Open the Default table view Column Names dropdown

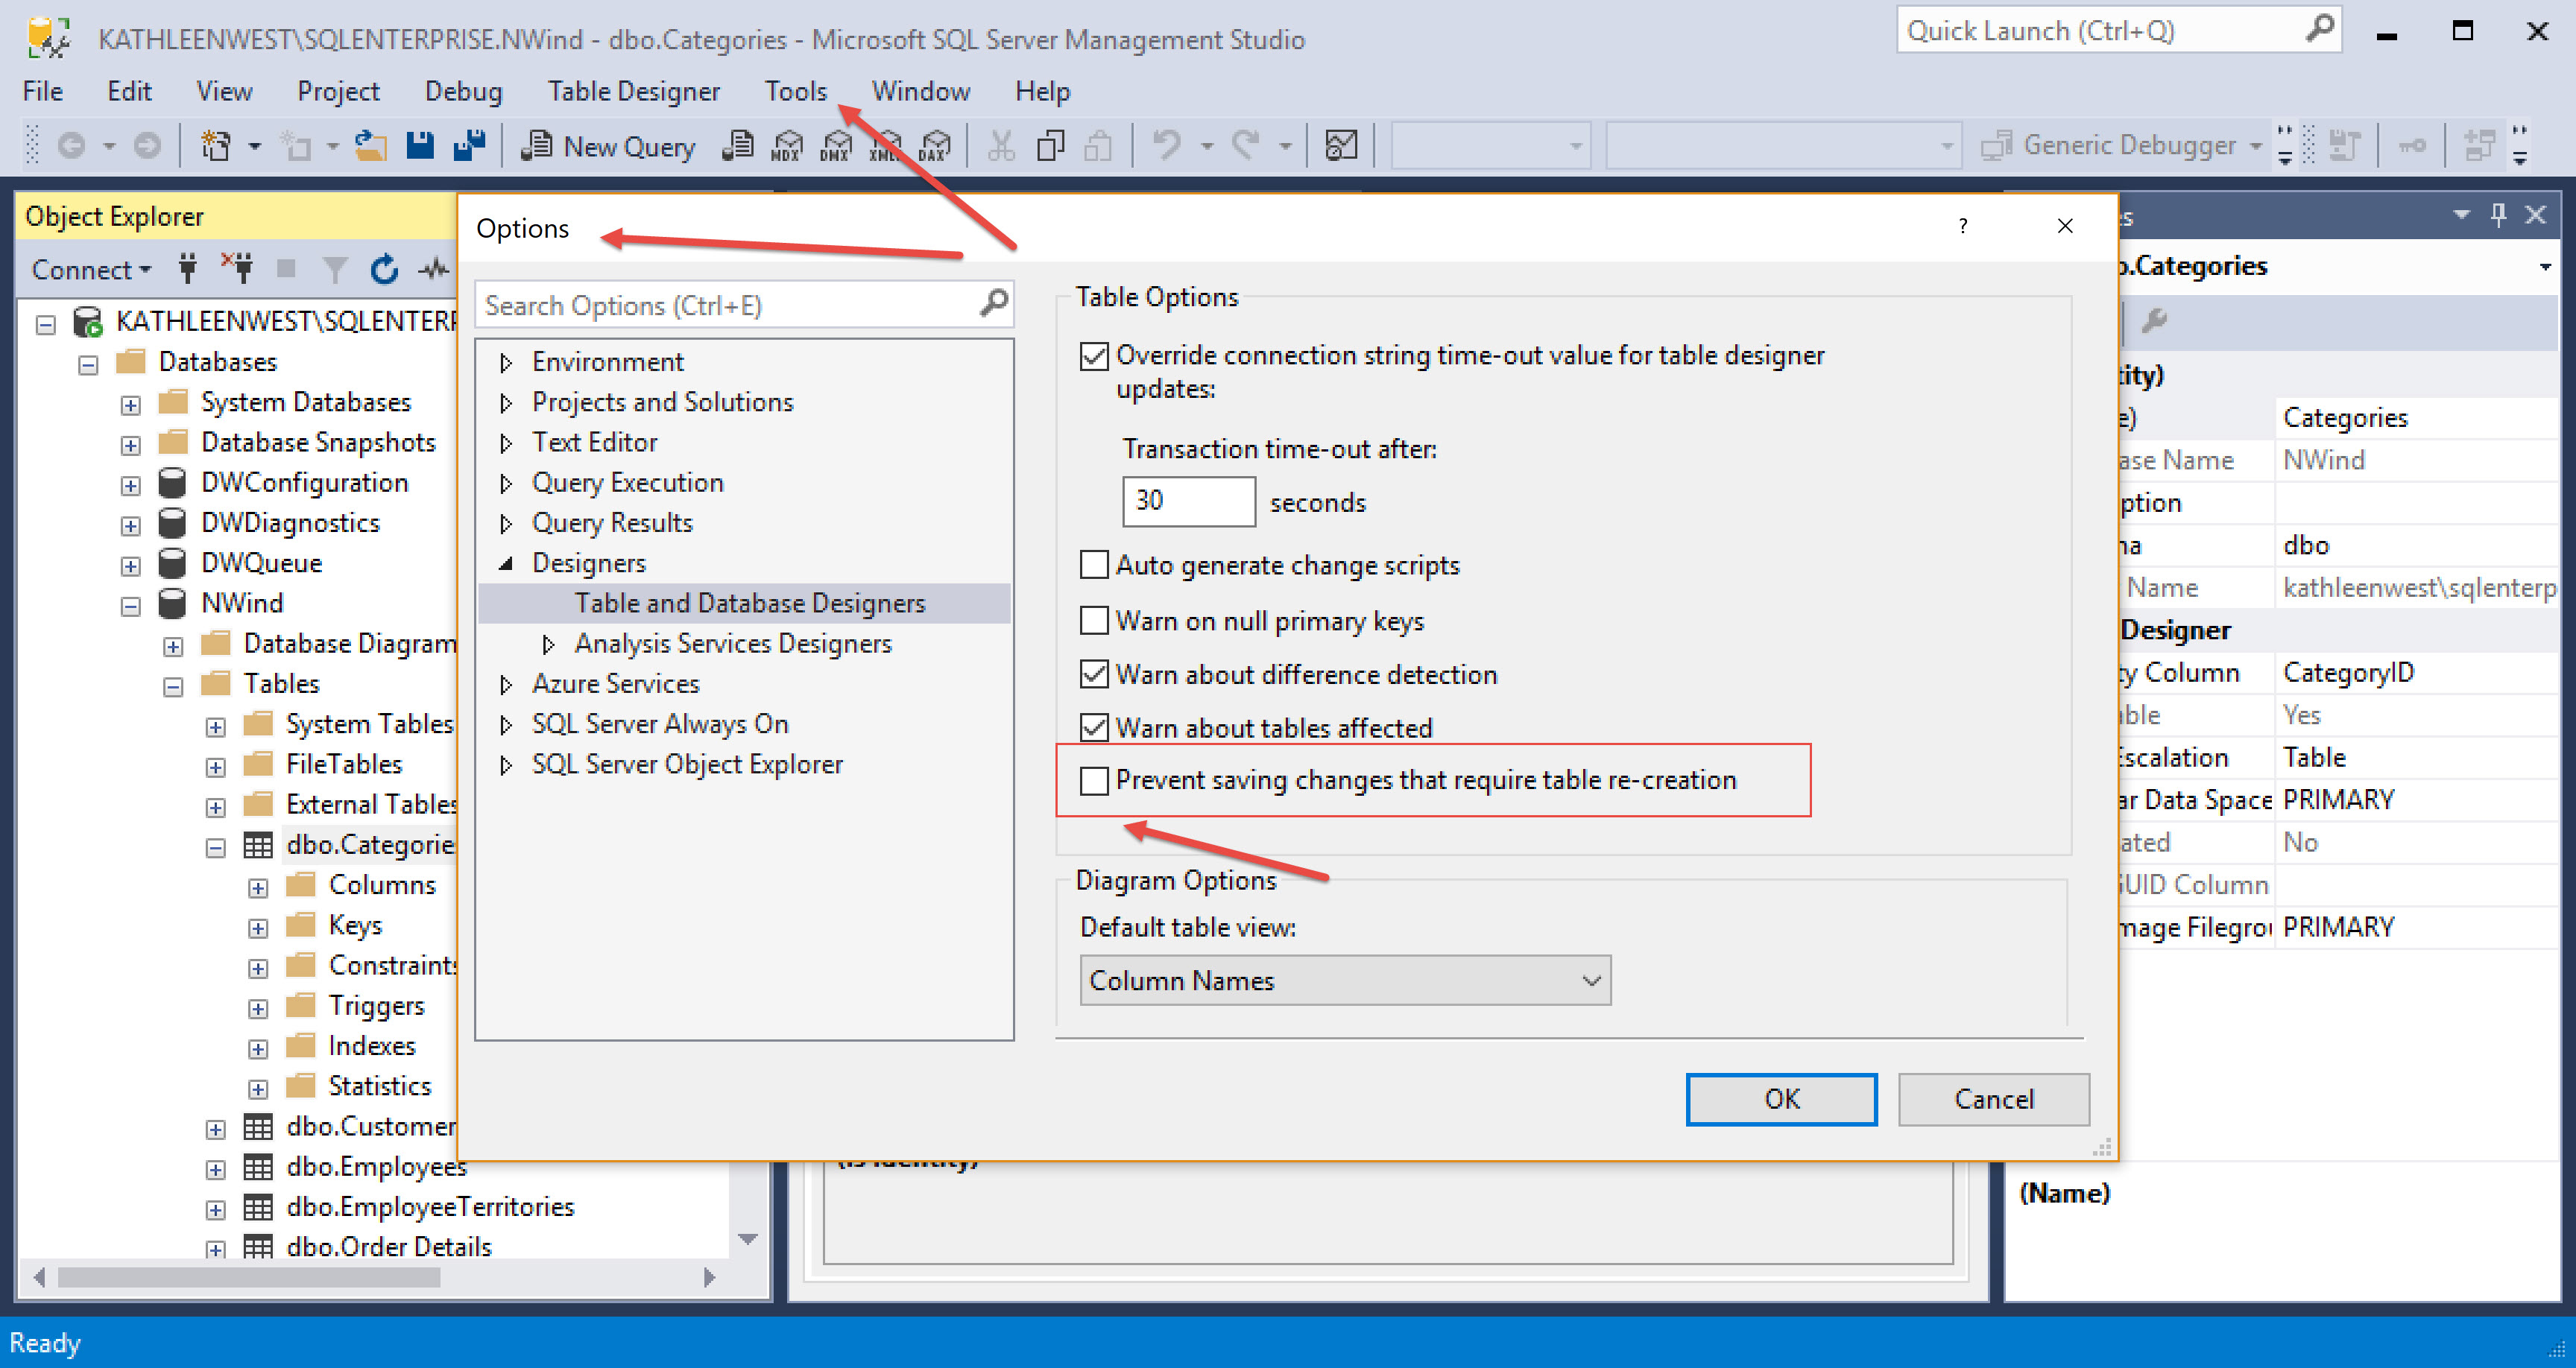[x=1345, y=980]
